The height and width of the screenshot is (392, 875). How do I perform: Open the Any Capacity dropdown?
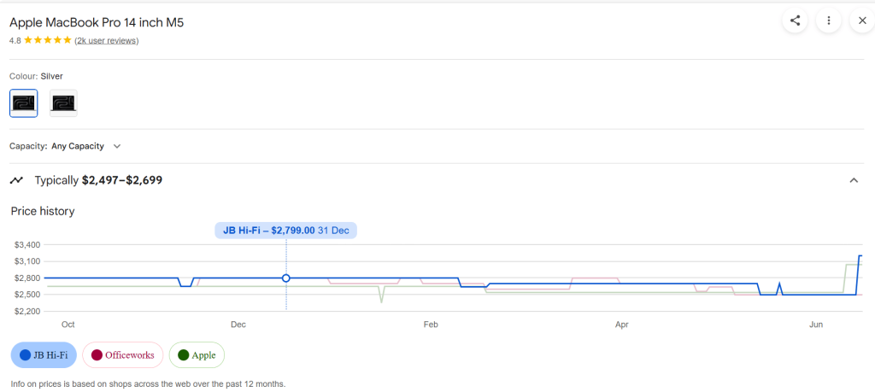[86, 146]
